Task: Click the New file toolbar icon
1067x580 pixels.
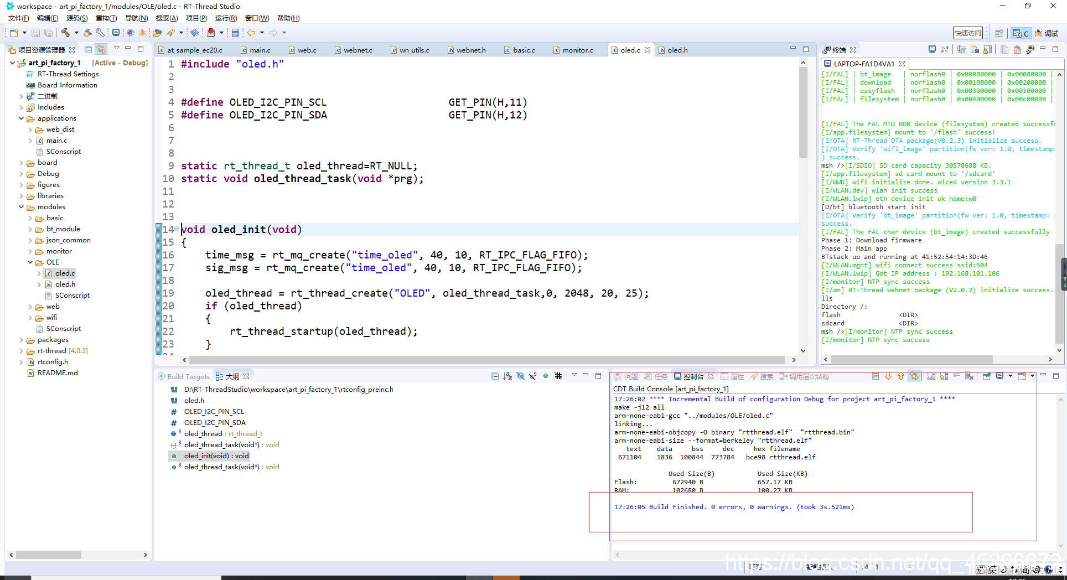Action: coord(14,33)
